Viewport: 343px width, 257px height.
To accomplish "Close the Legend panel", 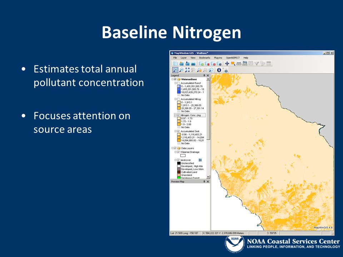I will (208, 75).
